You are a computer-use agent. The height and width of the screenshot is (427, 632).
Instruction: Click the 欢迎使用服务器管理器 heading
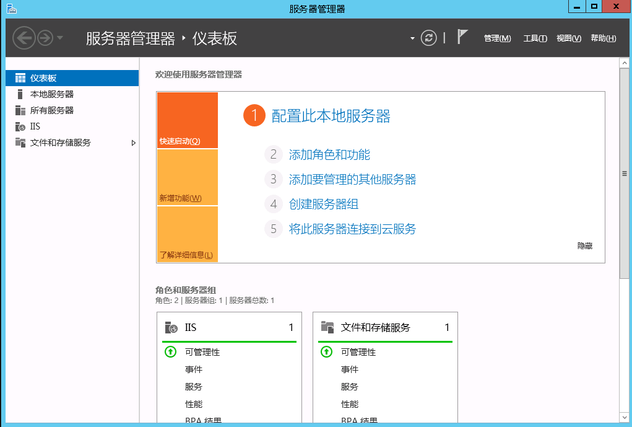point(198,74)
